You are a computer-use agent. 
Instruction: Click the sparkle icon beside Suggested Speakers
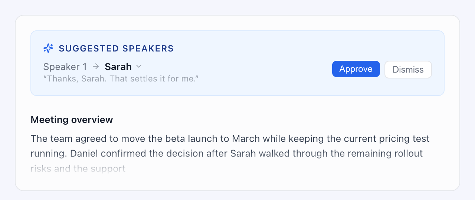click(49, 48)
